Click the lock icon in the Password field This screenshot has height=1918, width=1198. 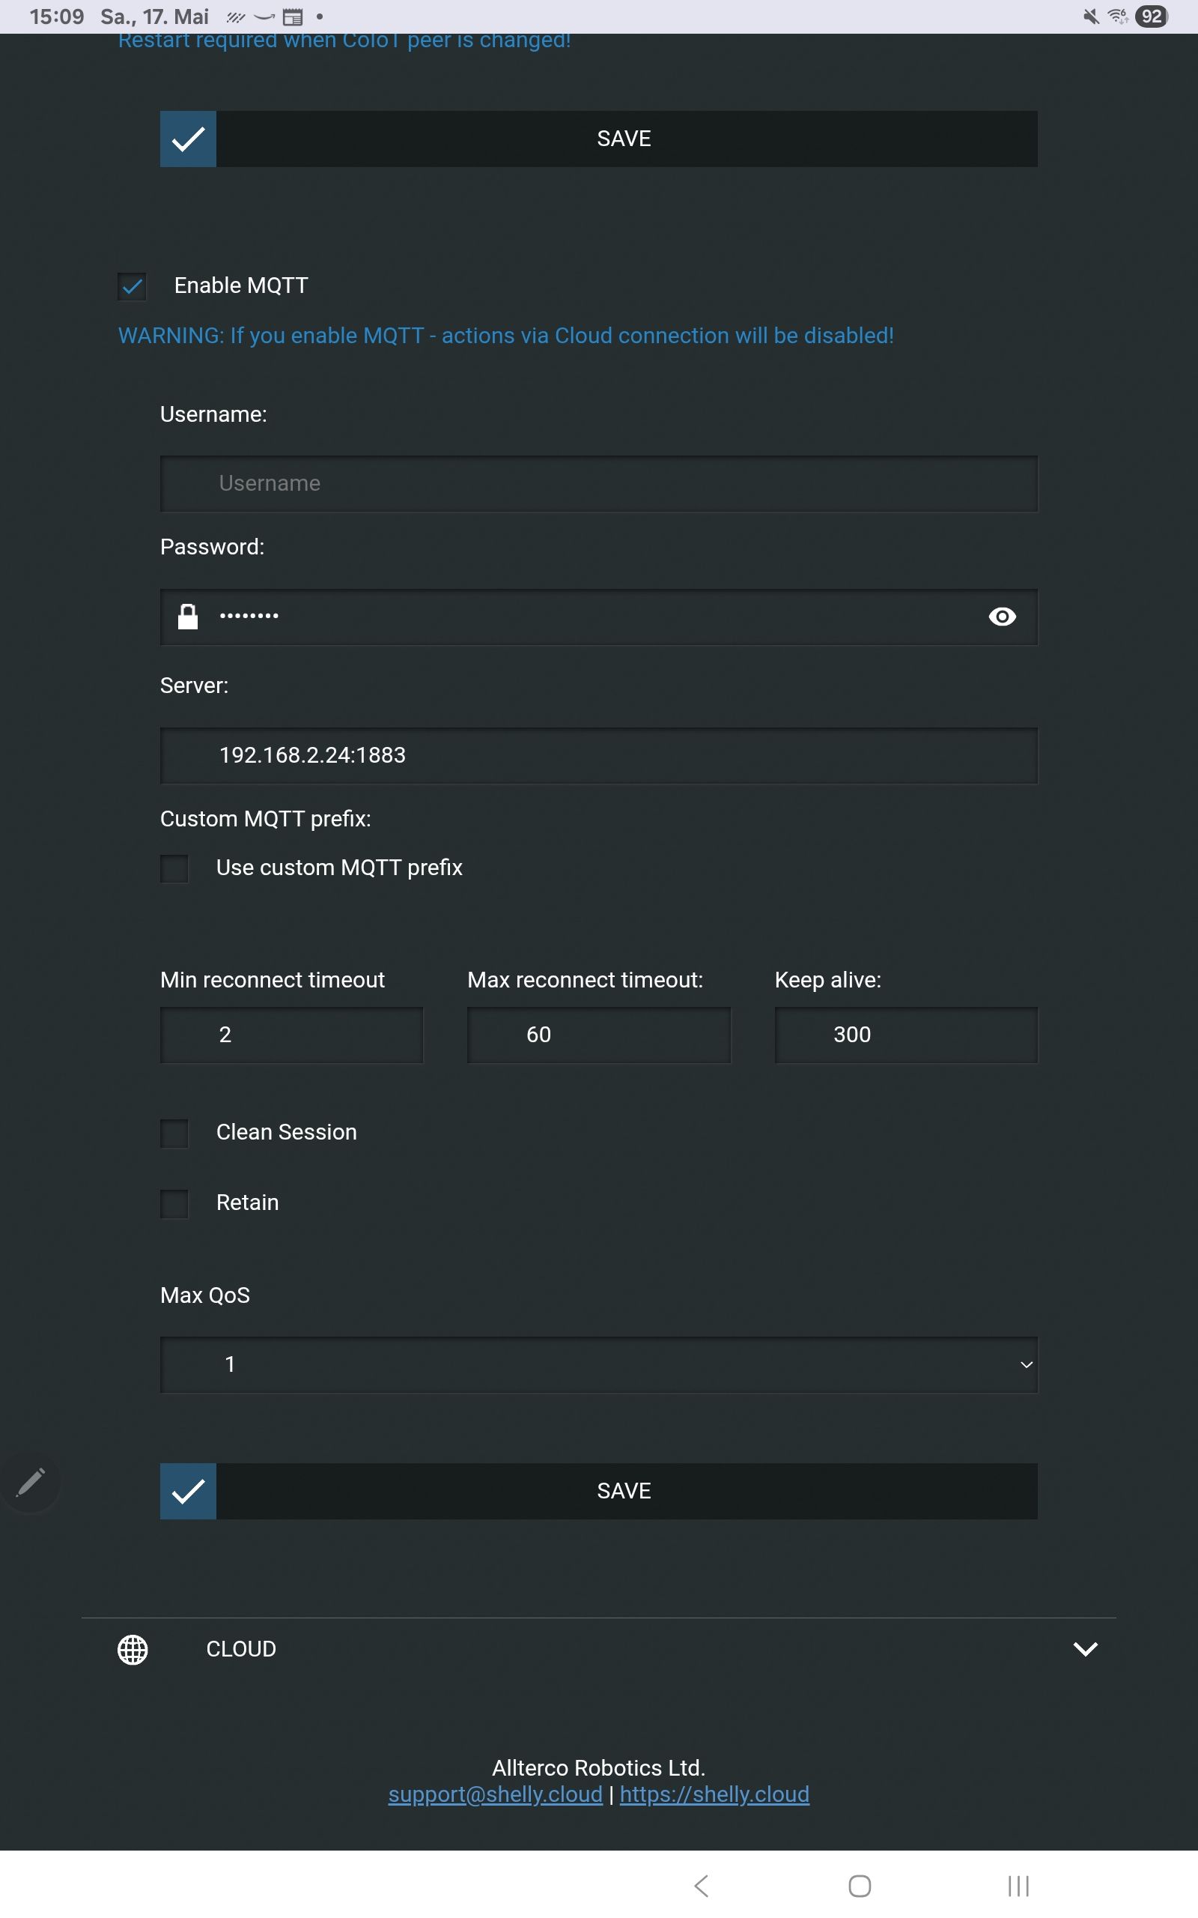(x=188, y=617)
